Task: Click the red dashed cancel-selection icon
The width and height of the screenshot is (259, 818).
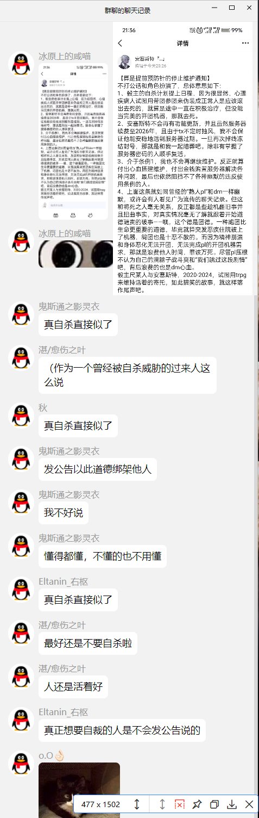Action: (180, 804)
